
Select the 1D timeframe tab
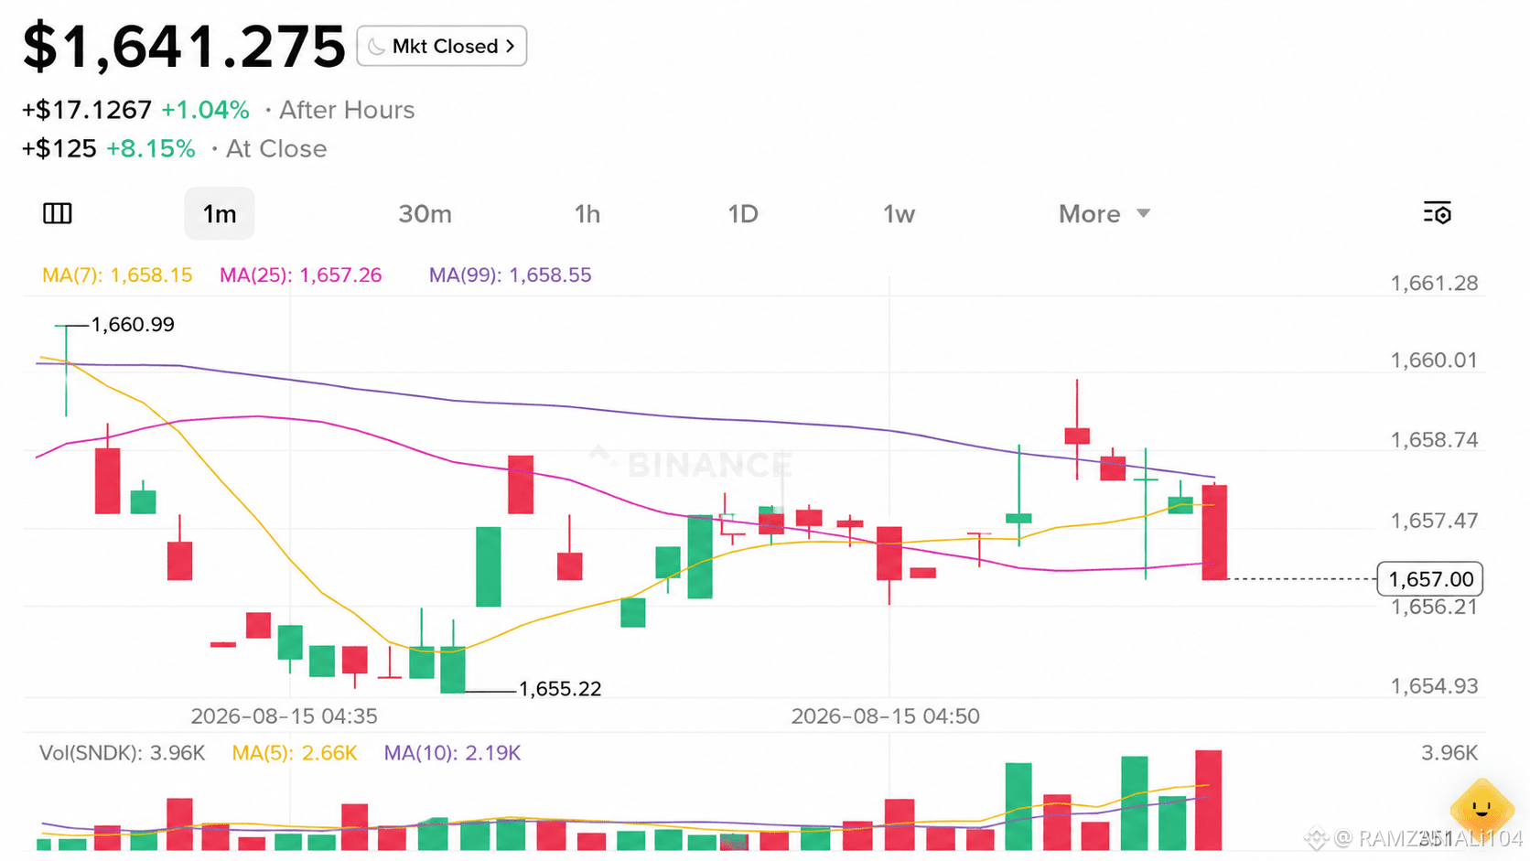click(x=743, y=214)
